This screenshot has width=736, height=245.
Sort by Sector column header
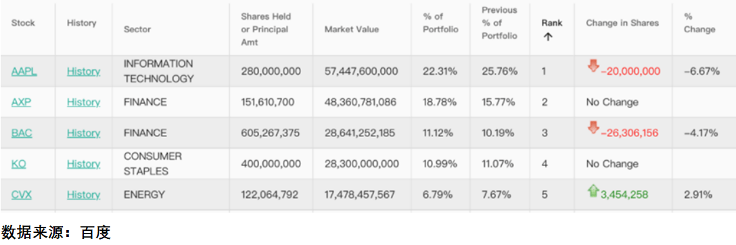[137, 30]
